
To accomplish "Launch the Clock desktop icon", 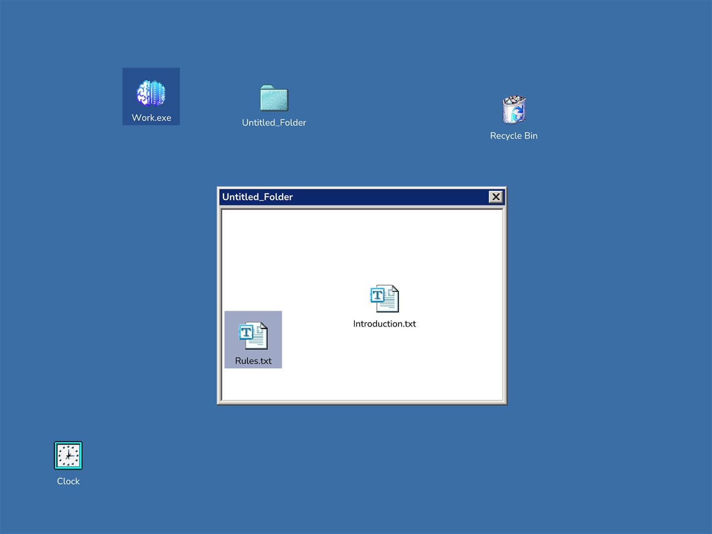I will point(68,455).
